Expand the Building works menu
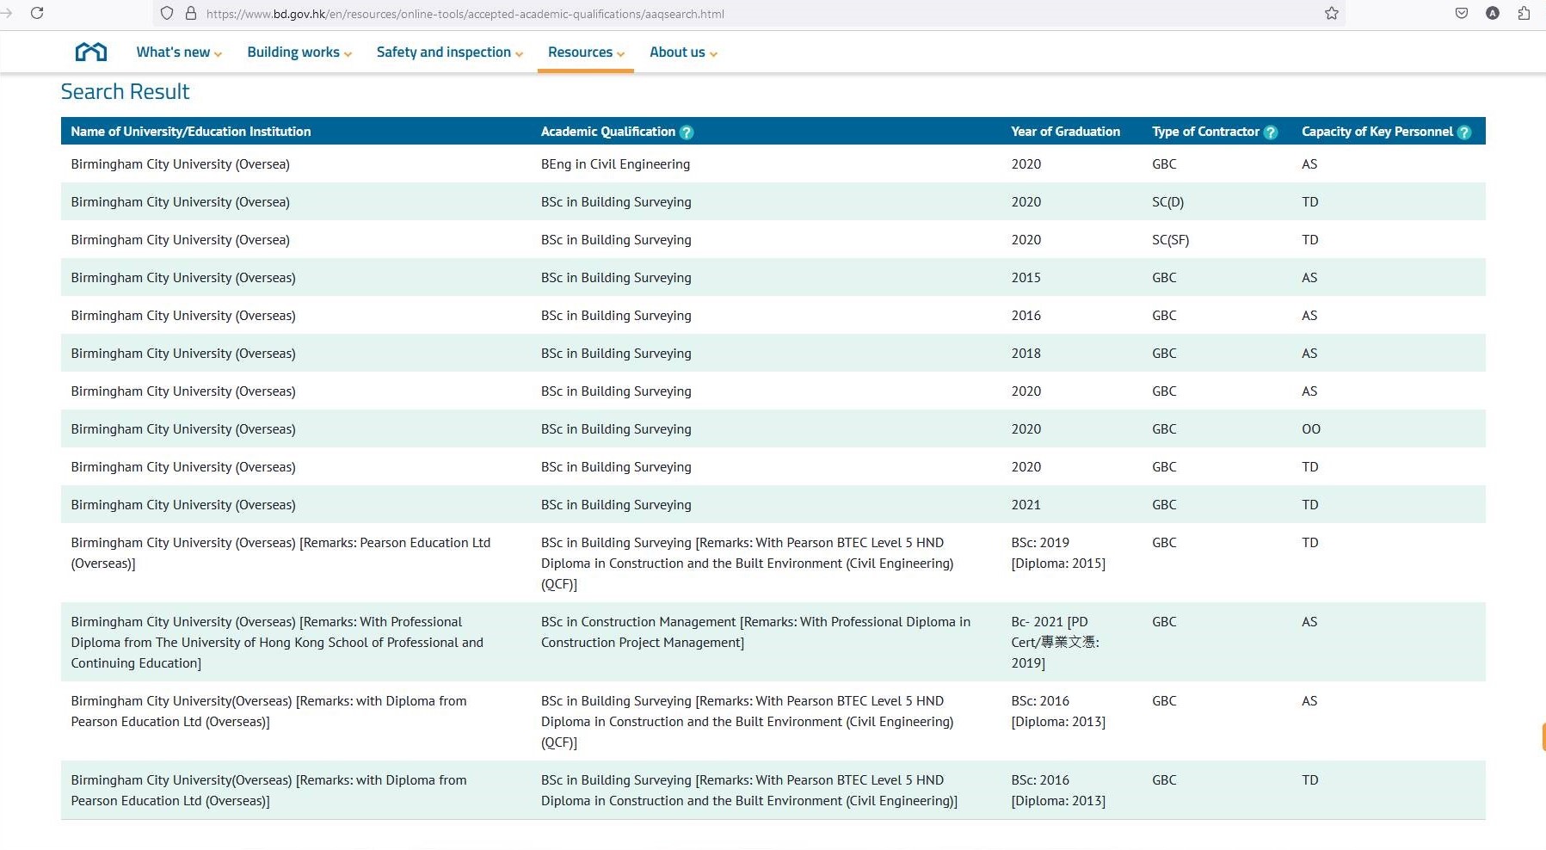 (x=299, y=52)
